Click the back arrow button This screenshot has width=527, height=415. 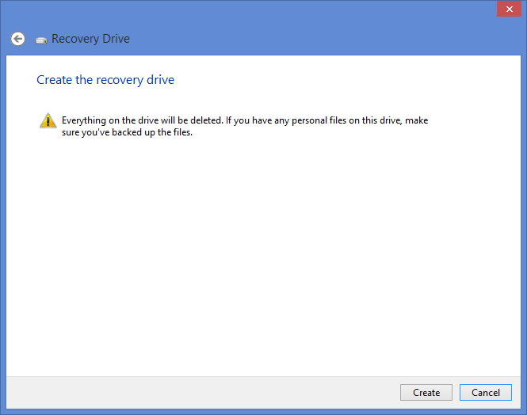17,39
